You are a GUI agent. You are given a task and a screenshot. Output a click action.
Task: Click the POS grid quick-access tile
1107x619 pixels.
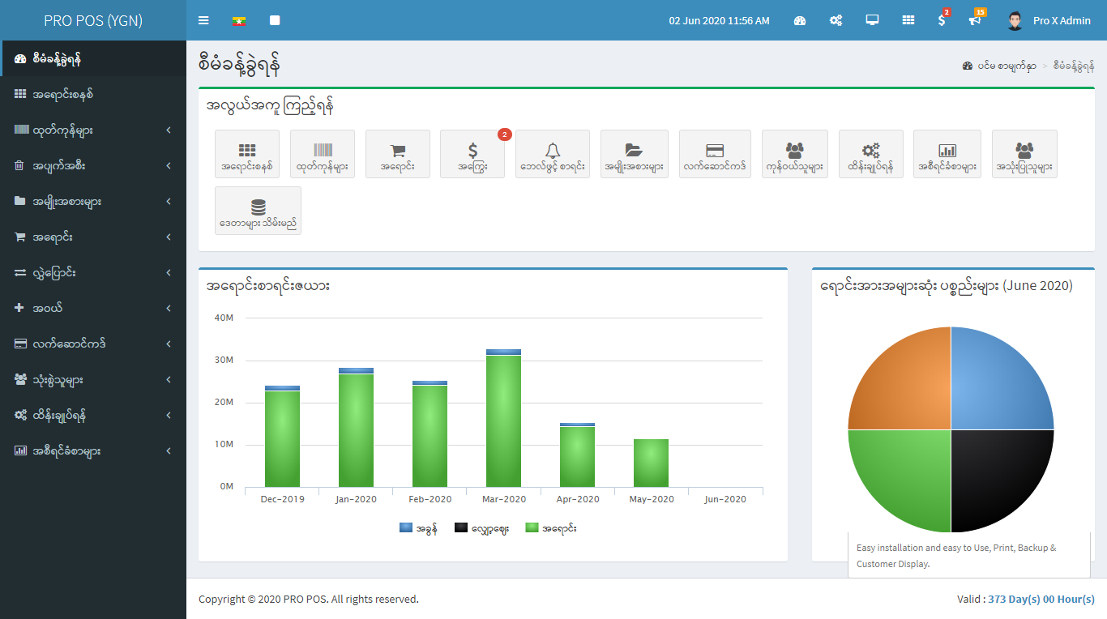[x=247, y=154]
